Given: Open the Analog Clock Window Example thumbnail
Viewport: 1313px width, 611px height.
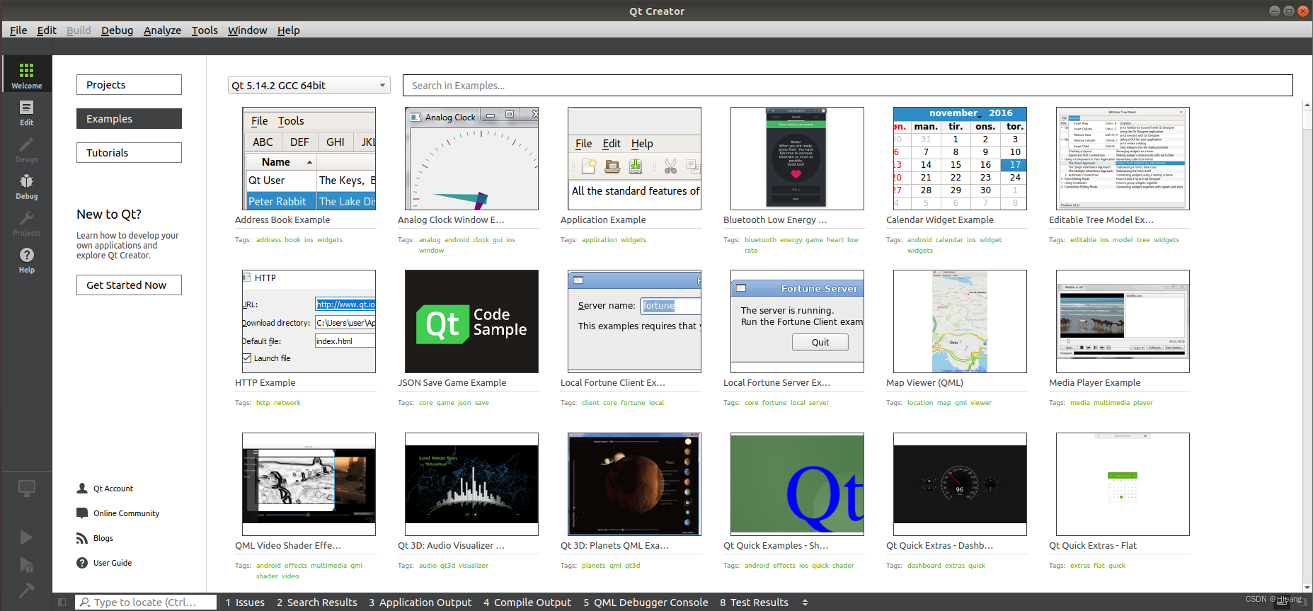Looking at the screenshot, I should coord(471,159).
